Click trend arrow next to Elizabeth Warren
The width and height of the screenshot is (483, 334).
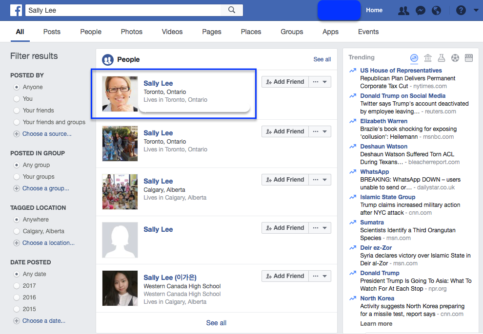tap(353, 121)
